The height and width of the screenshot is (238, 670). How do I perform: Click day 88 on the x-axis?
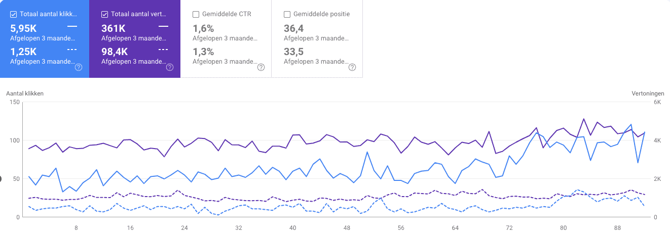click(x=618, y=228)
